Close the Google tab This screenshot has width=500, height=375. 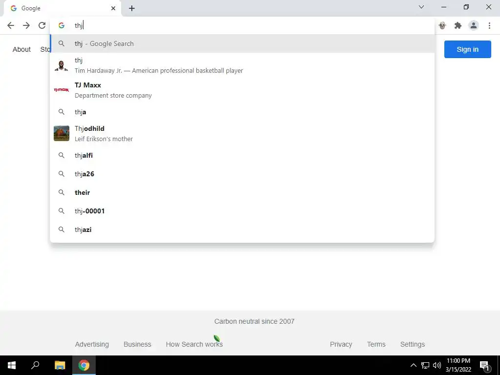pyautogui.click(x=113, y=8)
